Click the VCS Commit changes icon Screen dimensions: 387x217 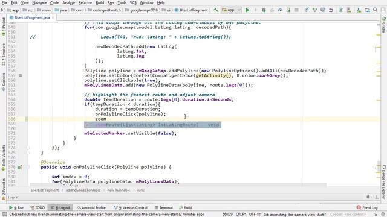pyautogui.click(x=314, y=10)
